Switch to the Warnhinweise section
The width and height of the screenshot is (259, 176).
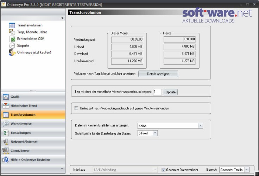coord(33,124)
